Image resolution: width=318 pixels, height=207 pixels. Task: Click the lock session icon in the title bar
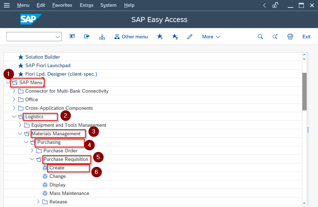275,5
